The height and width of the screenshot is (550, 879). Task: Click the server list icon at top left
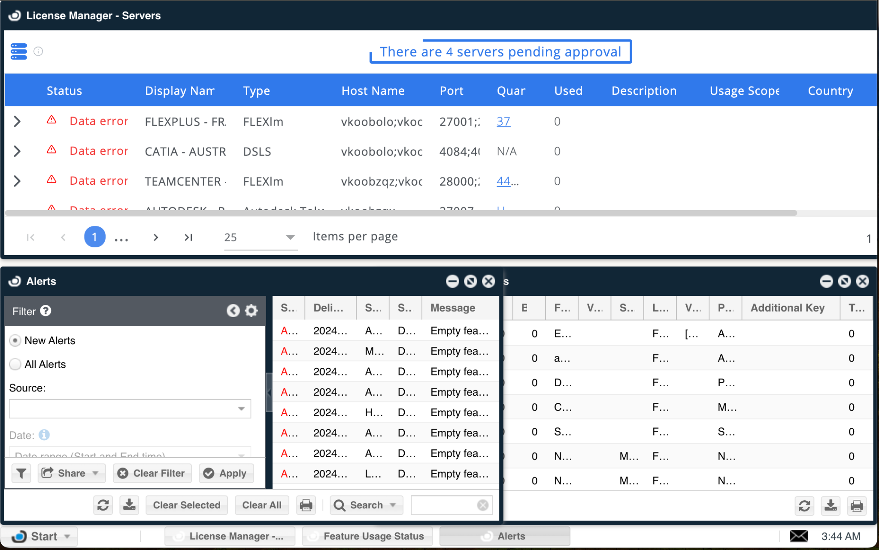tap(18, 51)
